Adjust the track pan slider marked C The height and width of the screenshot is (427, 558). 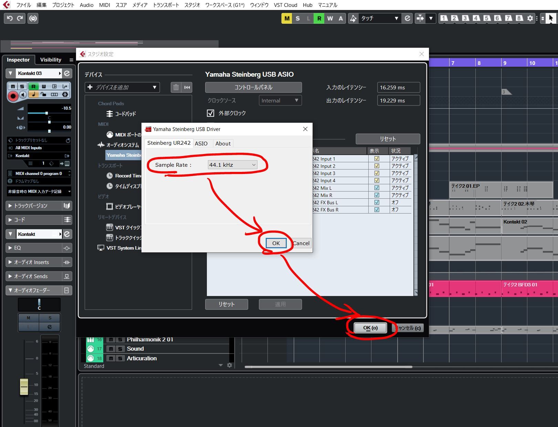[x=49, y=121]
